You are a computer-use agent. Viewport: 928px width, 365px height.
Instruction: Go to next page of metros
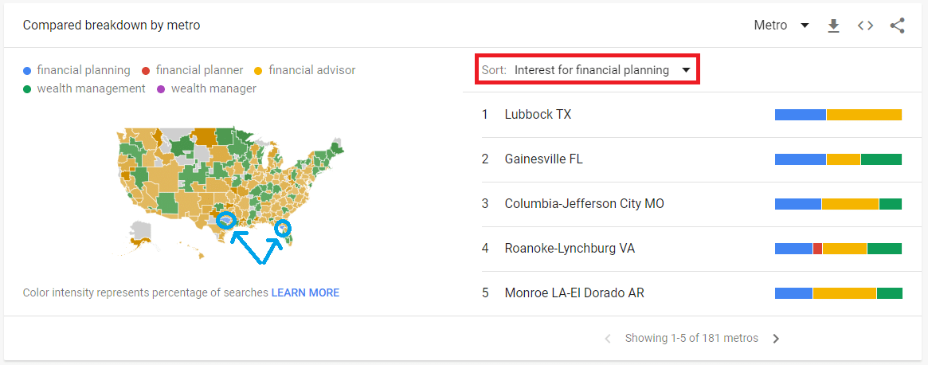coord(777,339)
